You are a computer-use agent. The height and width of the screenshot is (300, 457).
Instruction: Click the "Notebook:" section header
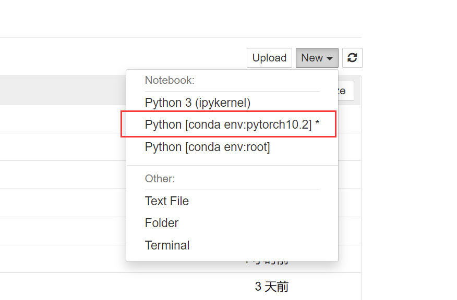tap(170, 80)
